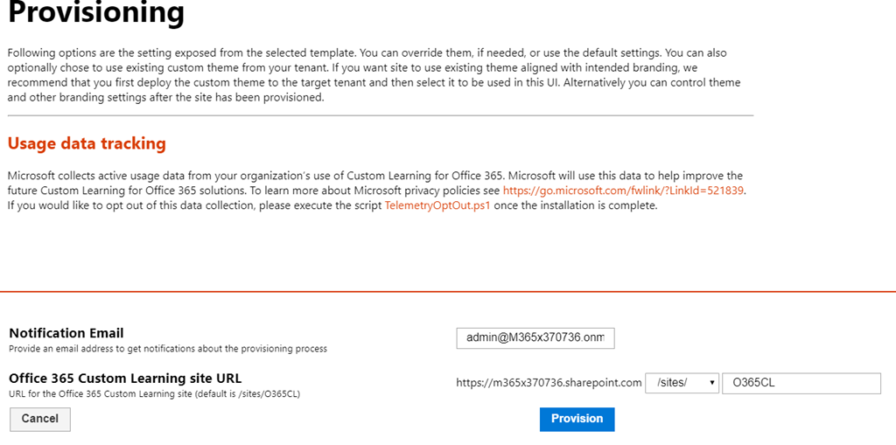Open the Microsoft privacy policies fwlink URL

623,190
